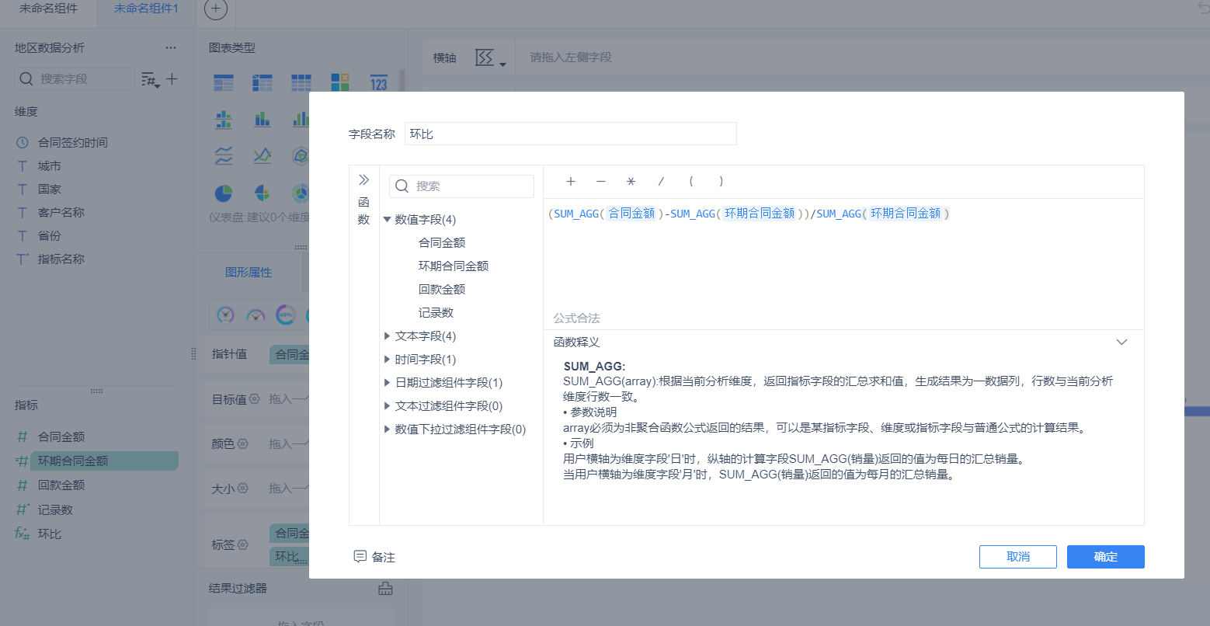The width and height of the screenshot is (1210, 626).
Task: Choose the rose pie chart type icon
Action: 263,193
